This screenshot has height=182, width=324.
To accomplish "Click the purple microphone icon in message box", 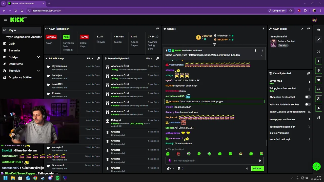I will [x=170, y=161].
